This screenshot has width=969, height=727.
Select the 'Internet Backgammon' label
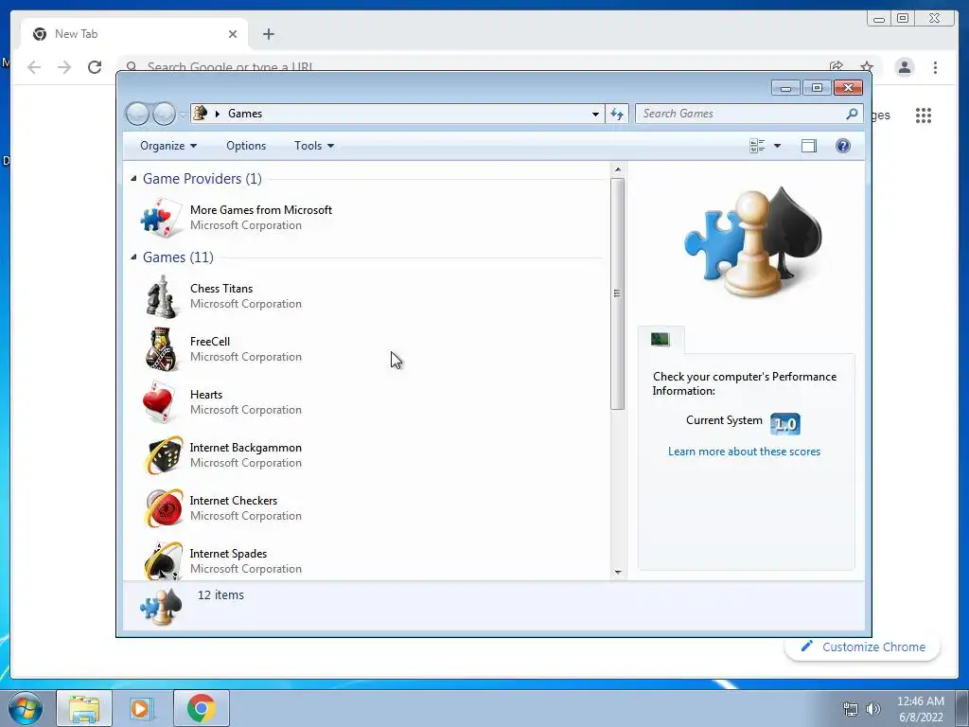tap(245, 448)
